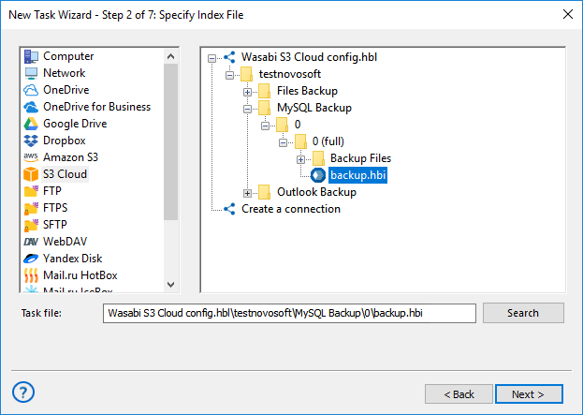Select the Create a connection item
This screenshot has width=583, height=415.
click(x=290, y=209)
